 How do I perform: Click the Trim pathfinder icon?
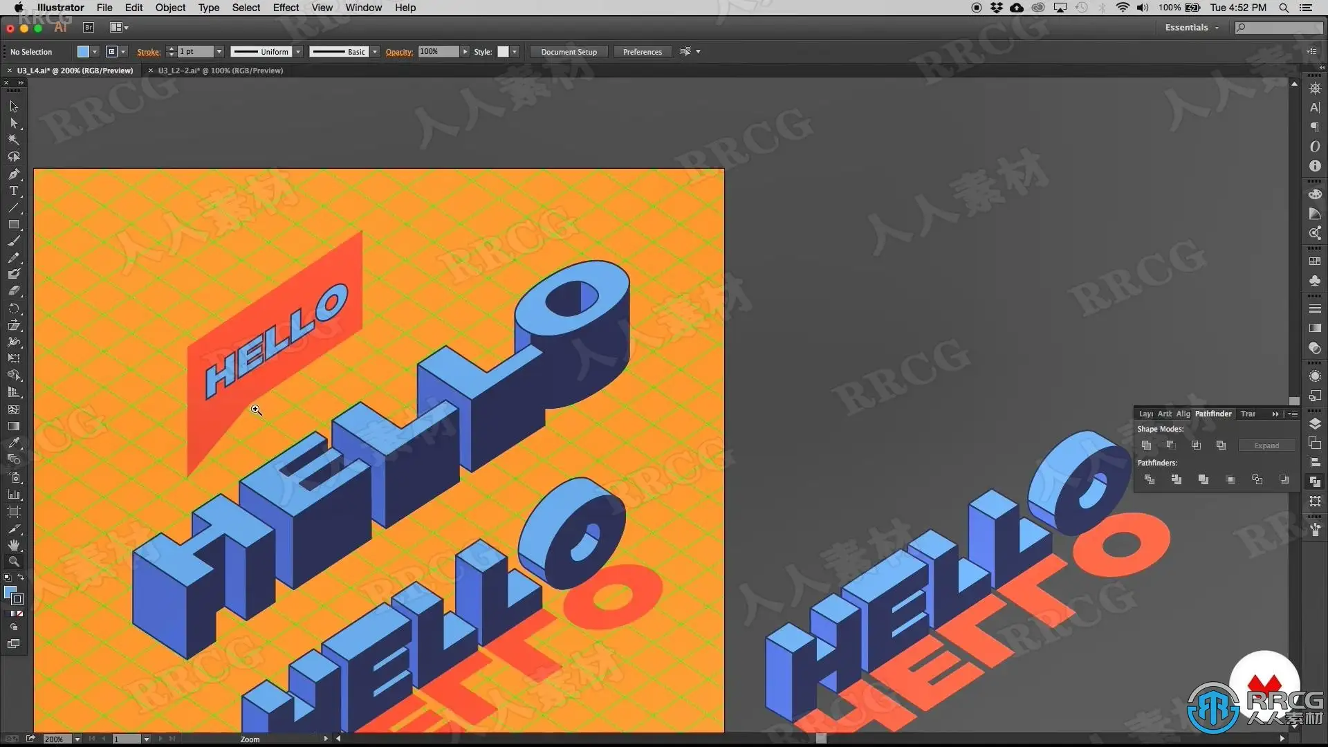point(1177,479)
